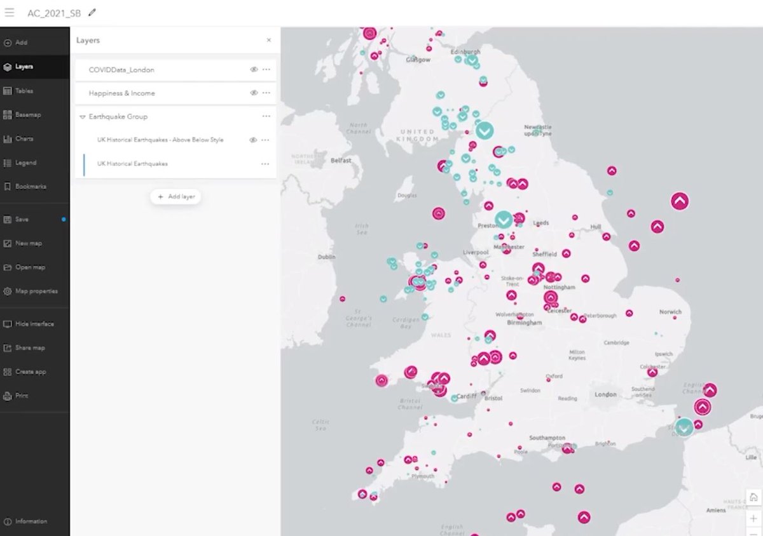
Task: Open options menu for UK Historical Earthquakes
Action: (x=266, y=163)
